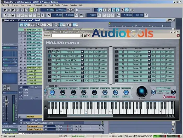This screenshot has height=138, width=183.
Task: Rewind transport to the start
Action: [5, 10]
